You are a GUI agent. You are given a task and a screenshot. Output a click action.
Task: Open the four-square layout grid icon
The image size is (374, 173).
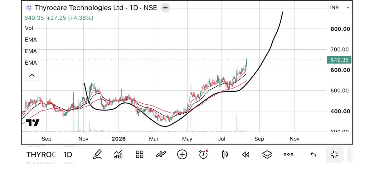coord(139,154)
